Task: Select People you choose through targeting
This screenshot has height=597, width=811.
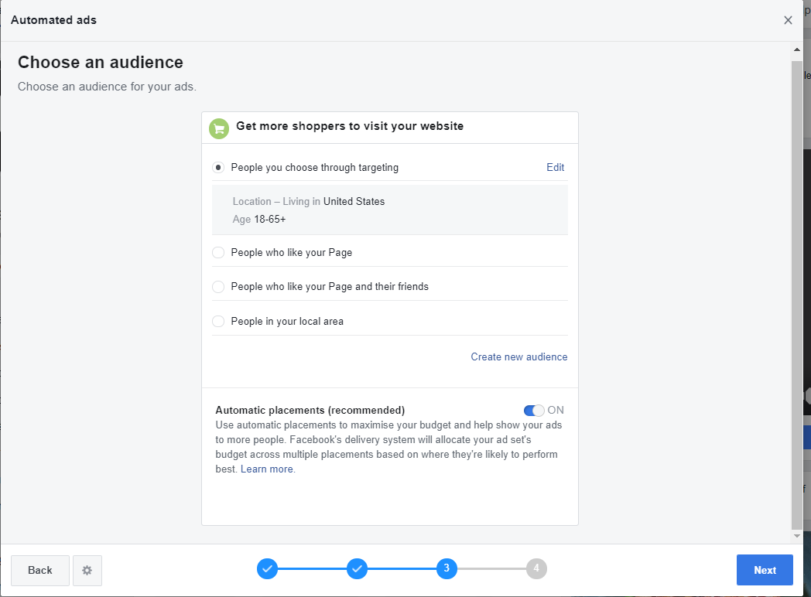Action: coord(218,168)
